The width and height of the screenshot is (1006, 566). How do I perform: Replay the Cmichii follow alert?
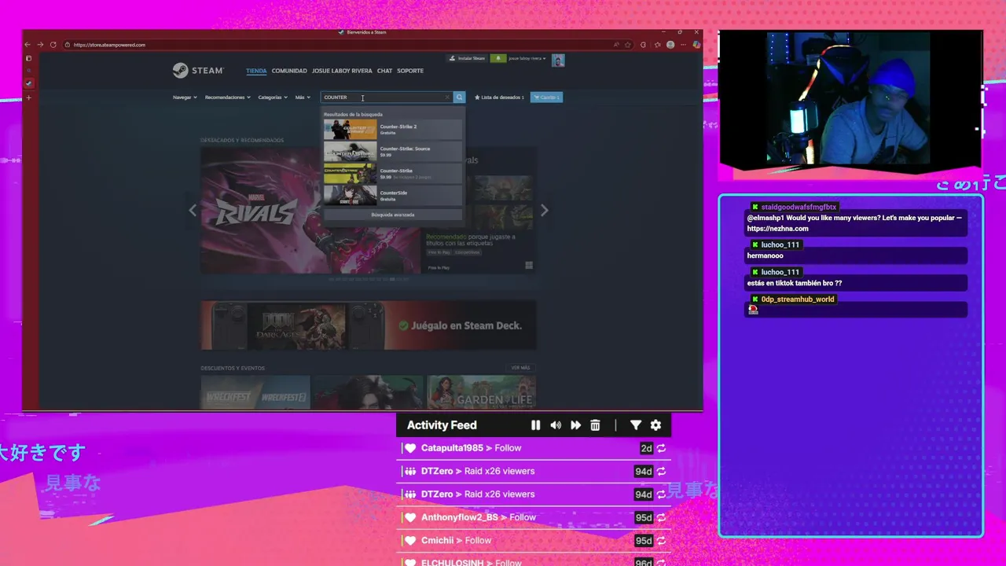tap(662, 541)
